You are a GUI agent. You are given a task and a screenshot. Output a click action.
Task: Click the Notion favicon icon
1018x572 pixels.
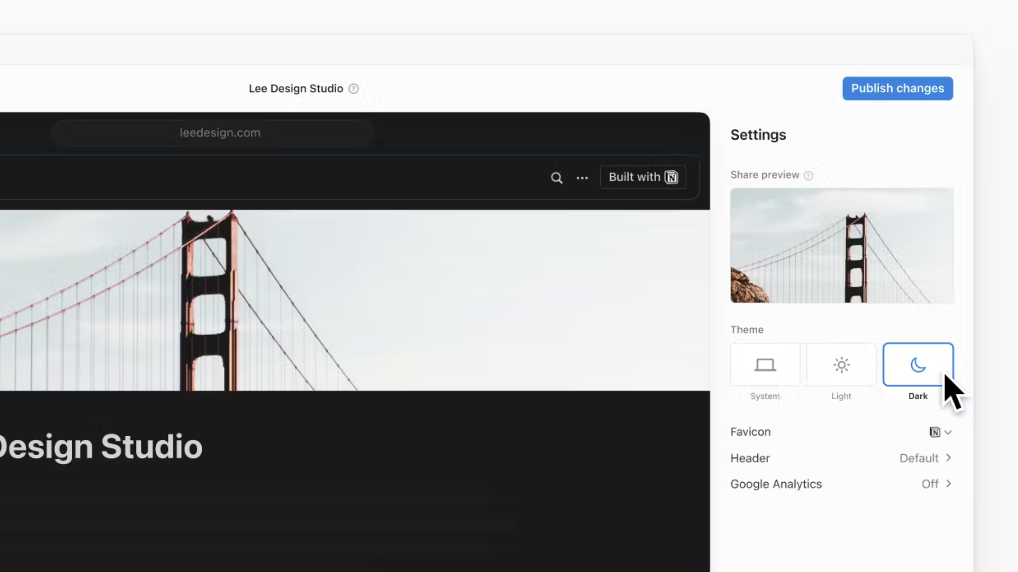click(x=934, y=432)
